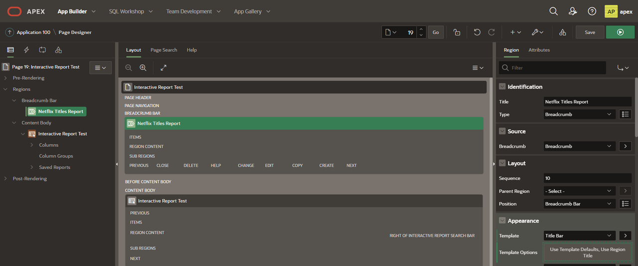
Task: Collapse the Content Body tree node
Action: coord(14,123)
